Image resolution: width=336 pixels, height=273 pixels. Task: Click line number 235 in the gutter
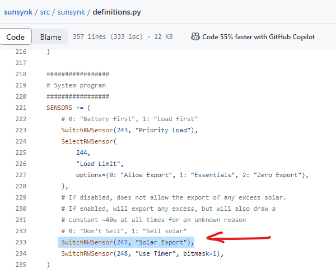click(21, 265)
